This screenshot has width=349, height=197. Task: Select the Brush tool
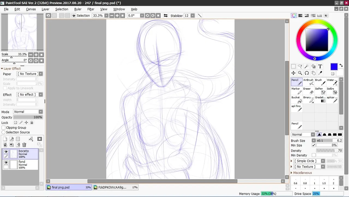pyautogui.click(x=320, y=82)
